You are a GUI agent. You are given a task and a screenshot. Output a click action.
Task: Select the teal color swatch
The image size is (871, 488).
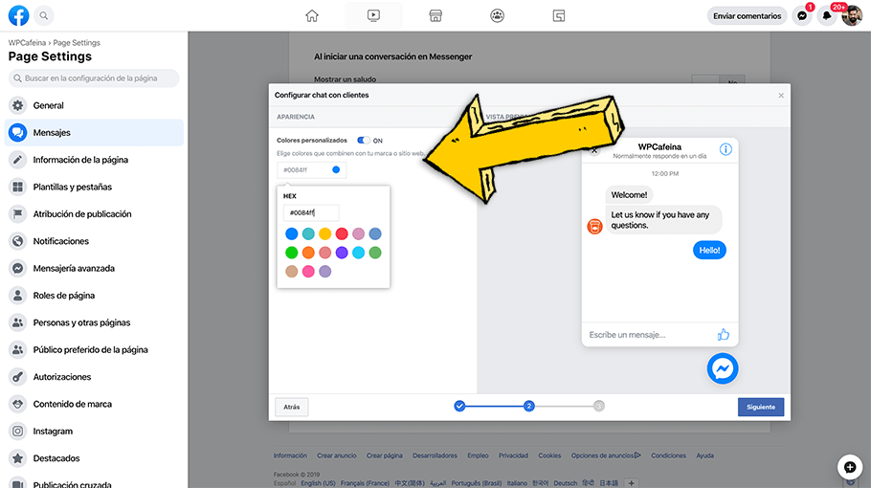click(308, 233)
